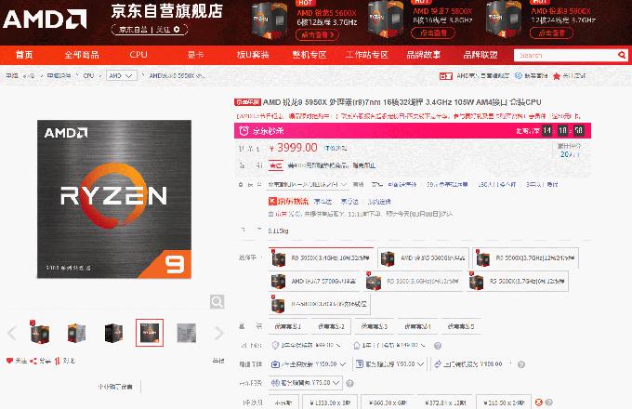This screenshot has width=632, height=409.
Task: Open the 品牌联盟 nav tab
Action: (481, 55)
